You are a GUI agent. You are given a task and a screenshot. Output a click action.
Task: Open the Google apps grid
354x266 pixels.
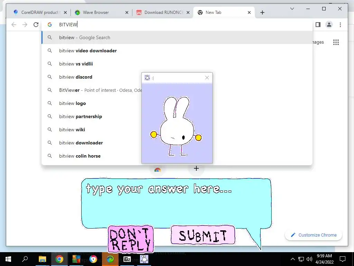(336, 42)
